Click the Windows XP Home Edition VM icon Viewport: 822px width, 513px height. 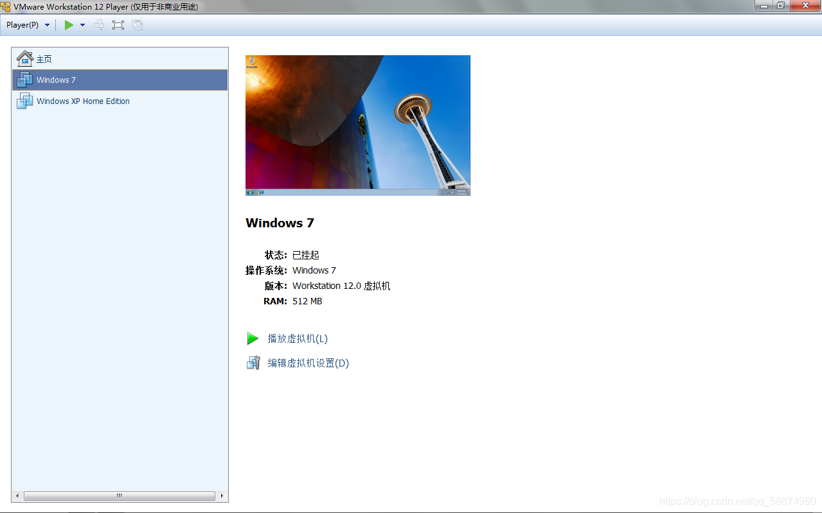[x=24, y=101]
